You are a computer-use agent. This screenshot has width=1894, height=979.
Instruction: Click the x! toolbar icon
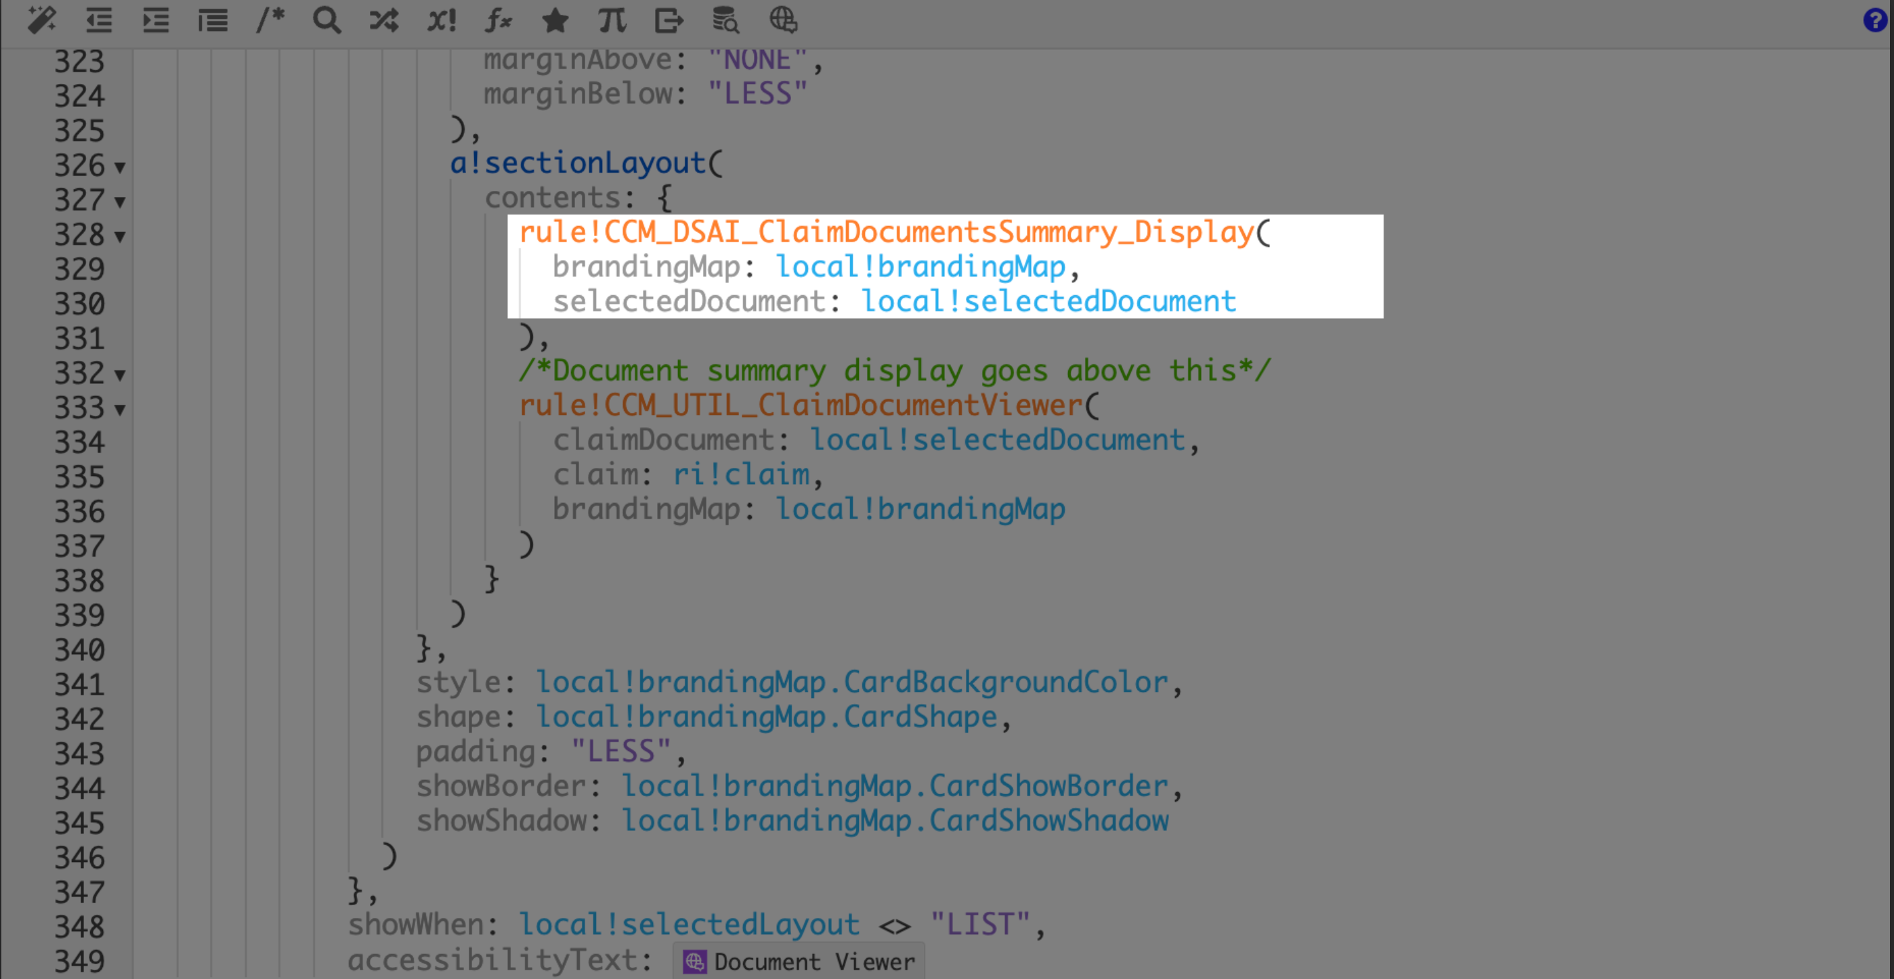coord(442,20)
